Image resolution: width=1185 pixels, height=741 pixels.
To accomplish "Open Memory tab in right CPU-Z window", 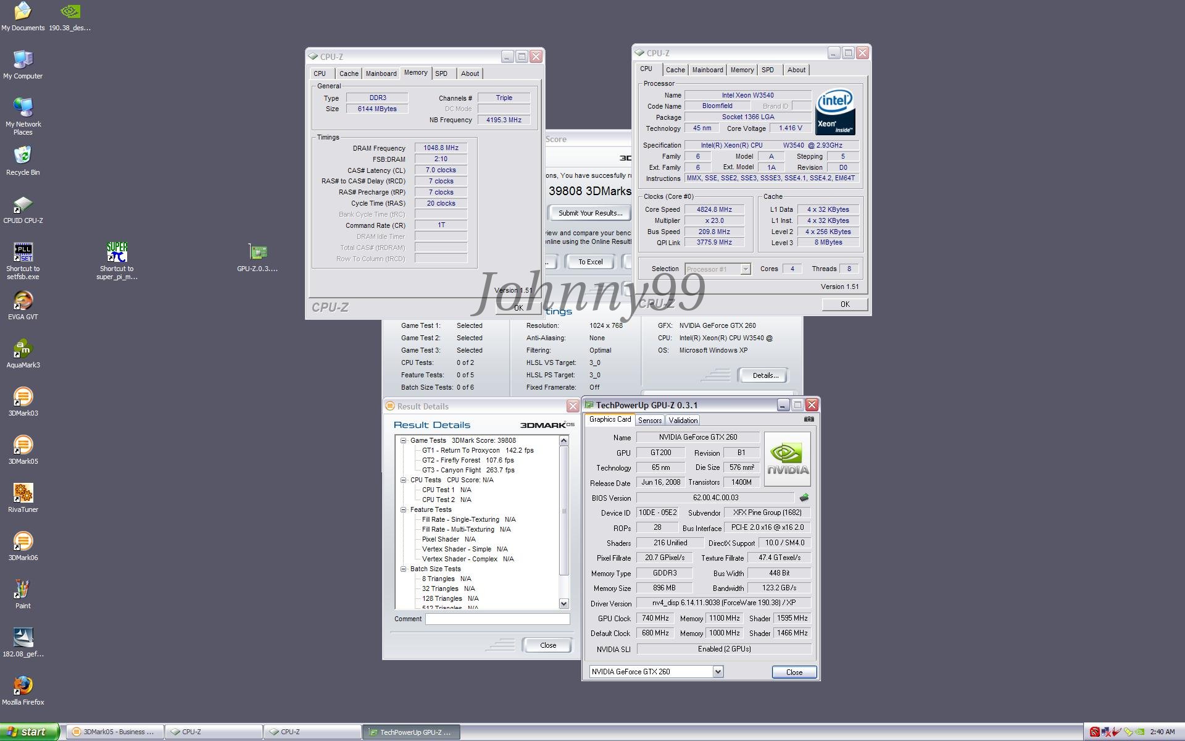I will tap(742, 70).
